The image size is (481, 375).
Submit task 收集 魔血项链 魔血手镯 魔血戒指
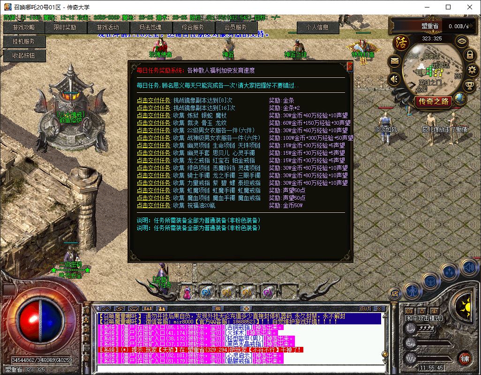pos(153,198)
